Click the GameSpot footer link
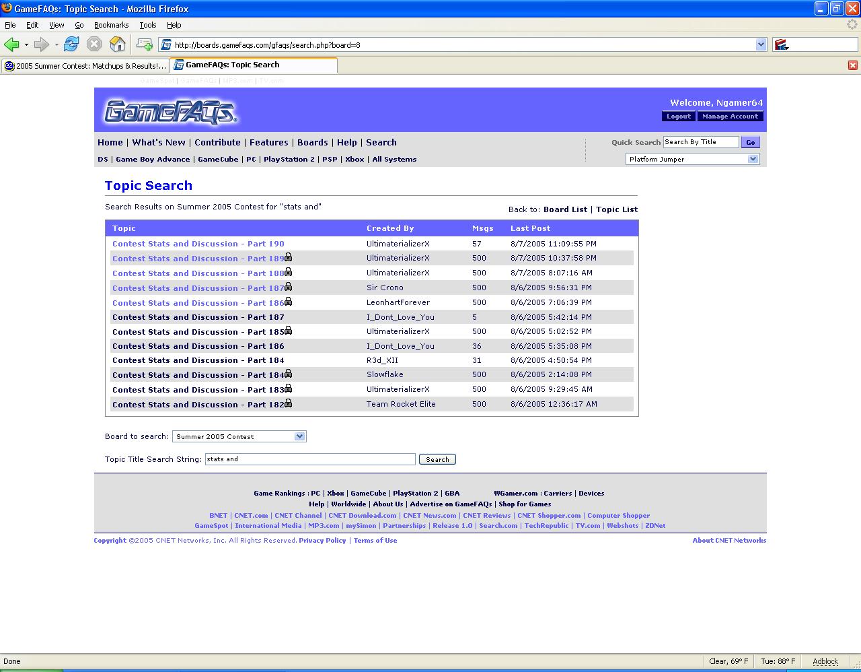861x672 pixels. [211, 526]
